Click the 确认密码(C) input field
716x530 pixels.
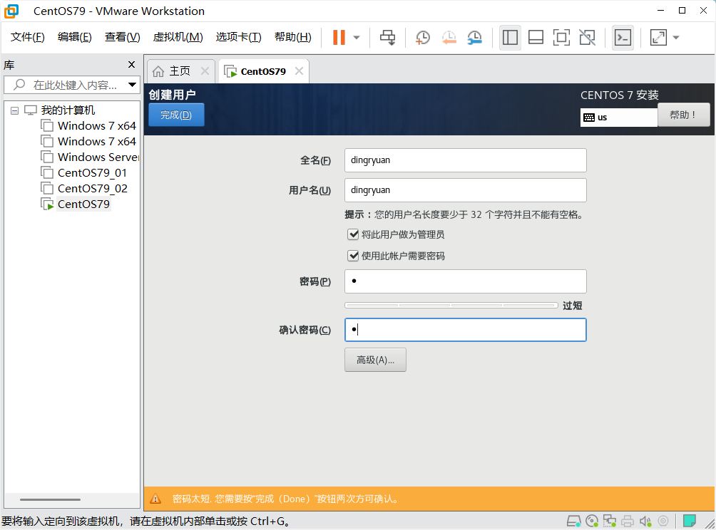(465, 330)
